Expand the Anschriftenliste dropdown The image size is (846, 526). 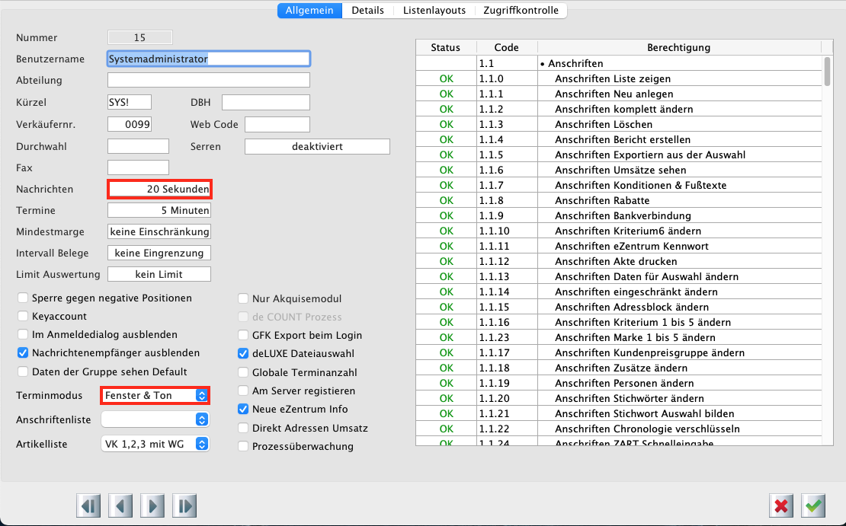tap(155, 419)
